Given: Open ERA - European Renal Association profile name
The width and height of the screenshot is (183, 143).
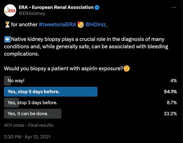Looking at the screenshot, I should click(x=56, y=7).
